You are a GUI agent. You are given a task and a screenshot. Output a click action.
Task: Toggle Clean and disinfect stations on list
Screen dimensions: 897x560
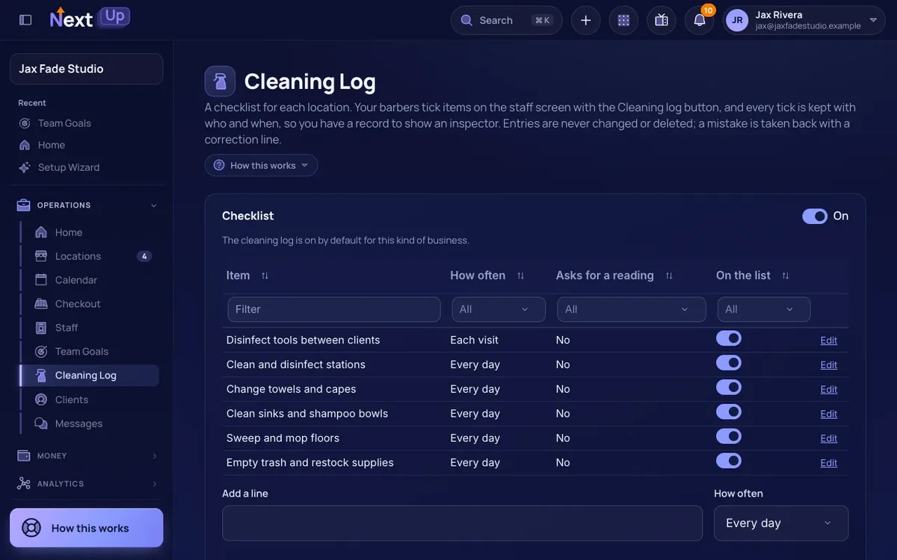(x=729, y=363)
